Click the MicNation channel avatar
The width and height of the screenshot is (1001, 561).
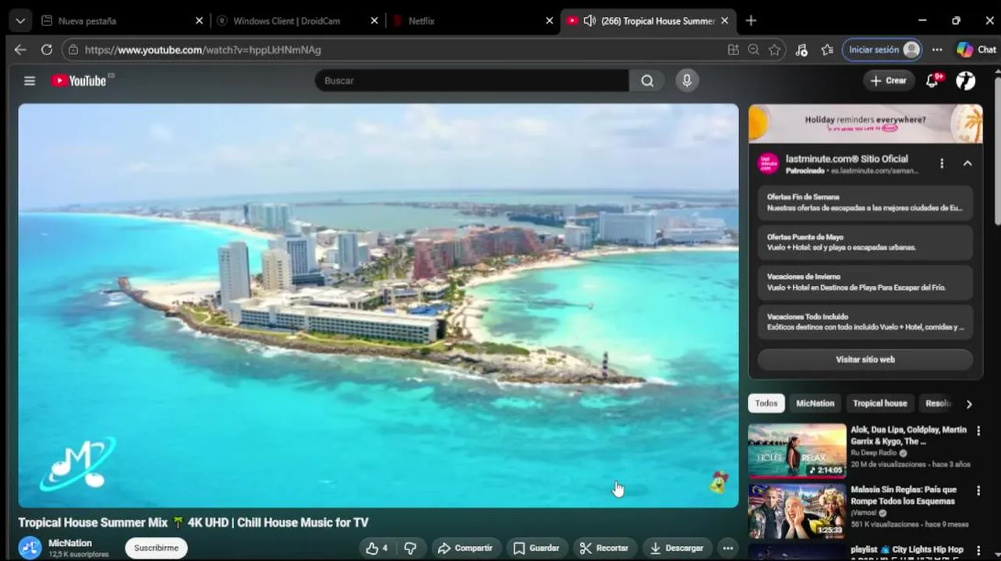tap(30, 548)
